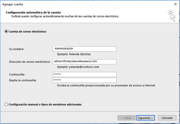Click the email address input field

[85, 62]
